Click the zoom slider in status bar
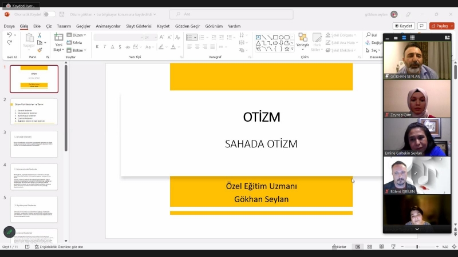The width and height of the screenshot is (458, 257). [x=417, y=247]
